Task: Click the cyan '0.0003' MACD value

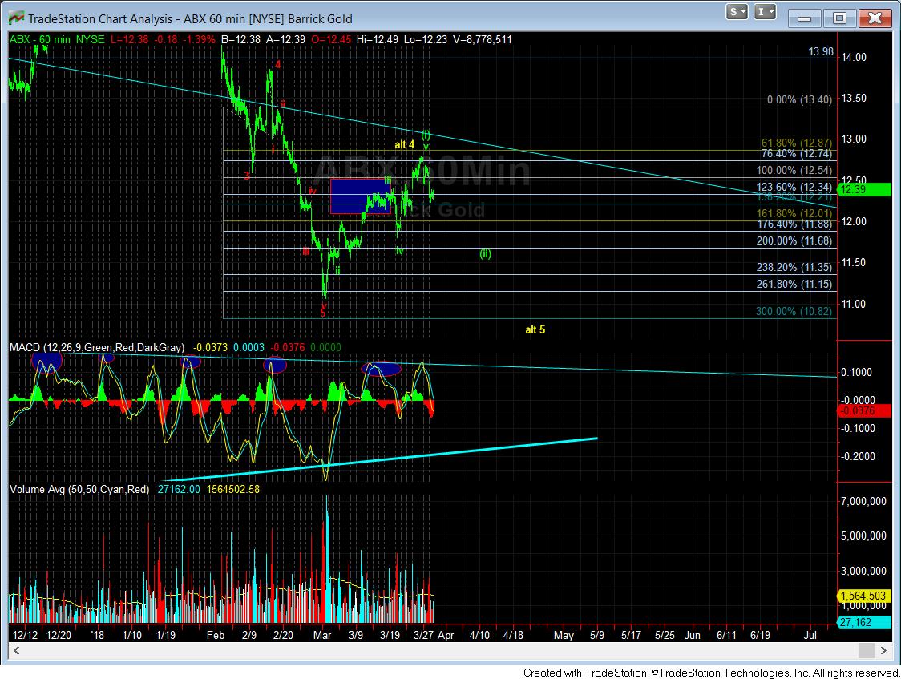Action: [x=249, y=348]
